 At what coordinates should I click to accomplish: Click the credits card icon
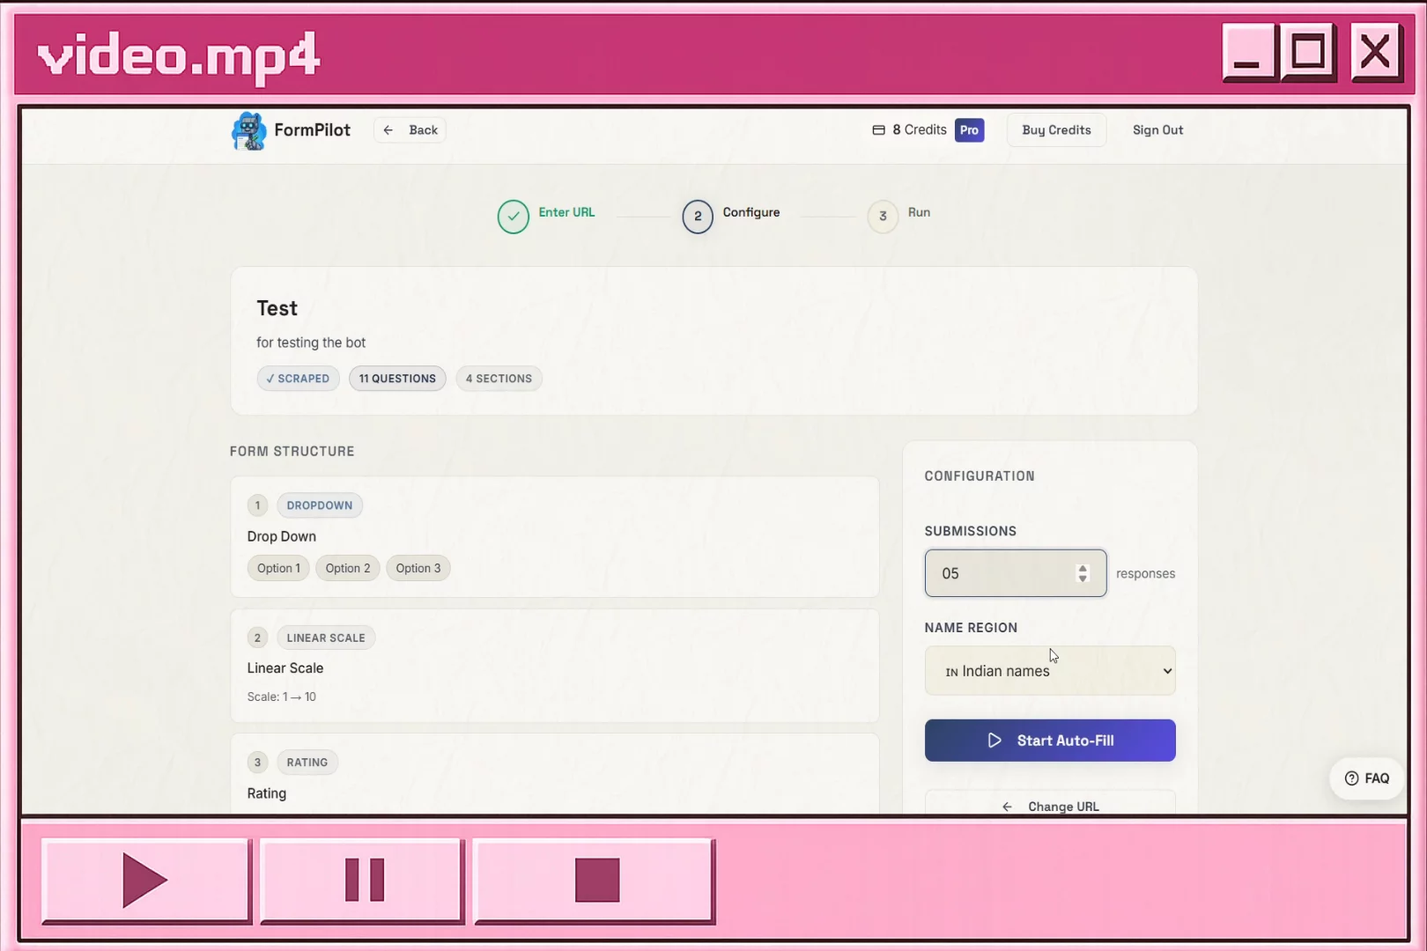pyautogui.click(x=878, y=129)
